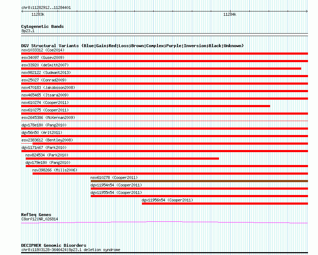The height and width of the screenshot is (255, 318).
Task: Select the dgv179e180 (Pang2010) label
Action: click(x=48, y=162)
